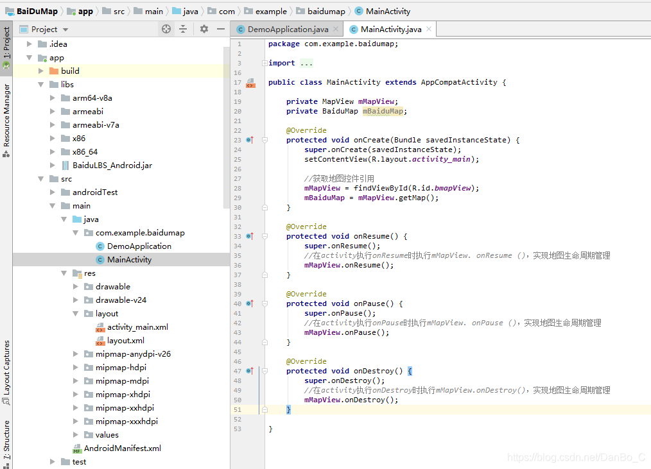
Task: Click the collapse all icon in Project panel
Action: point(183,29)
